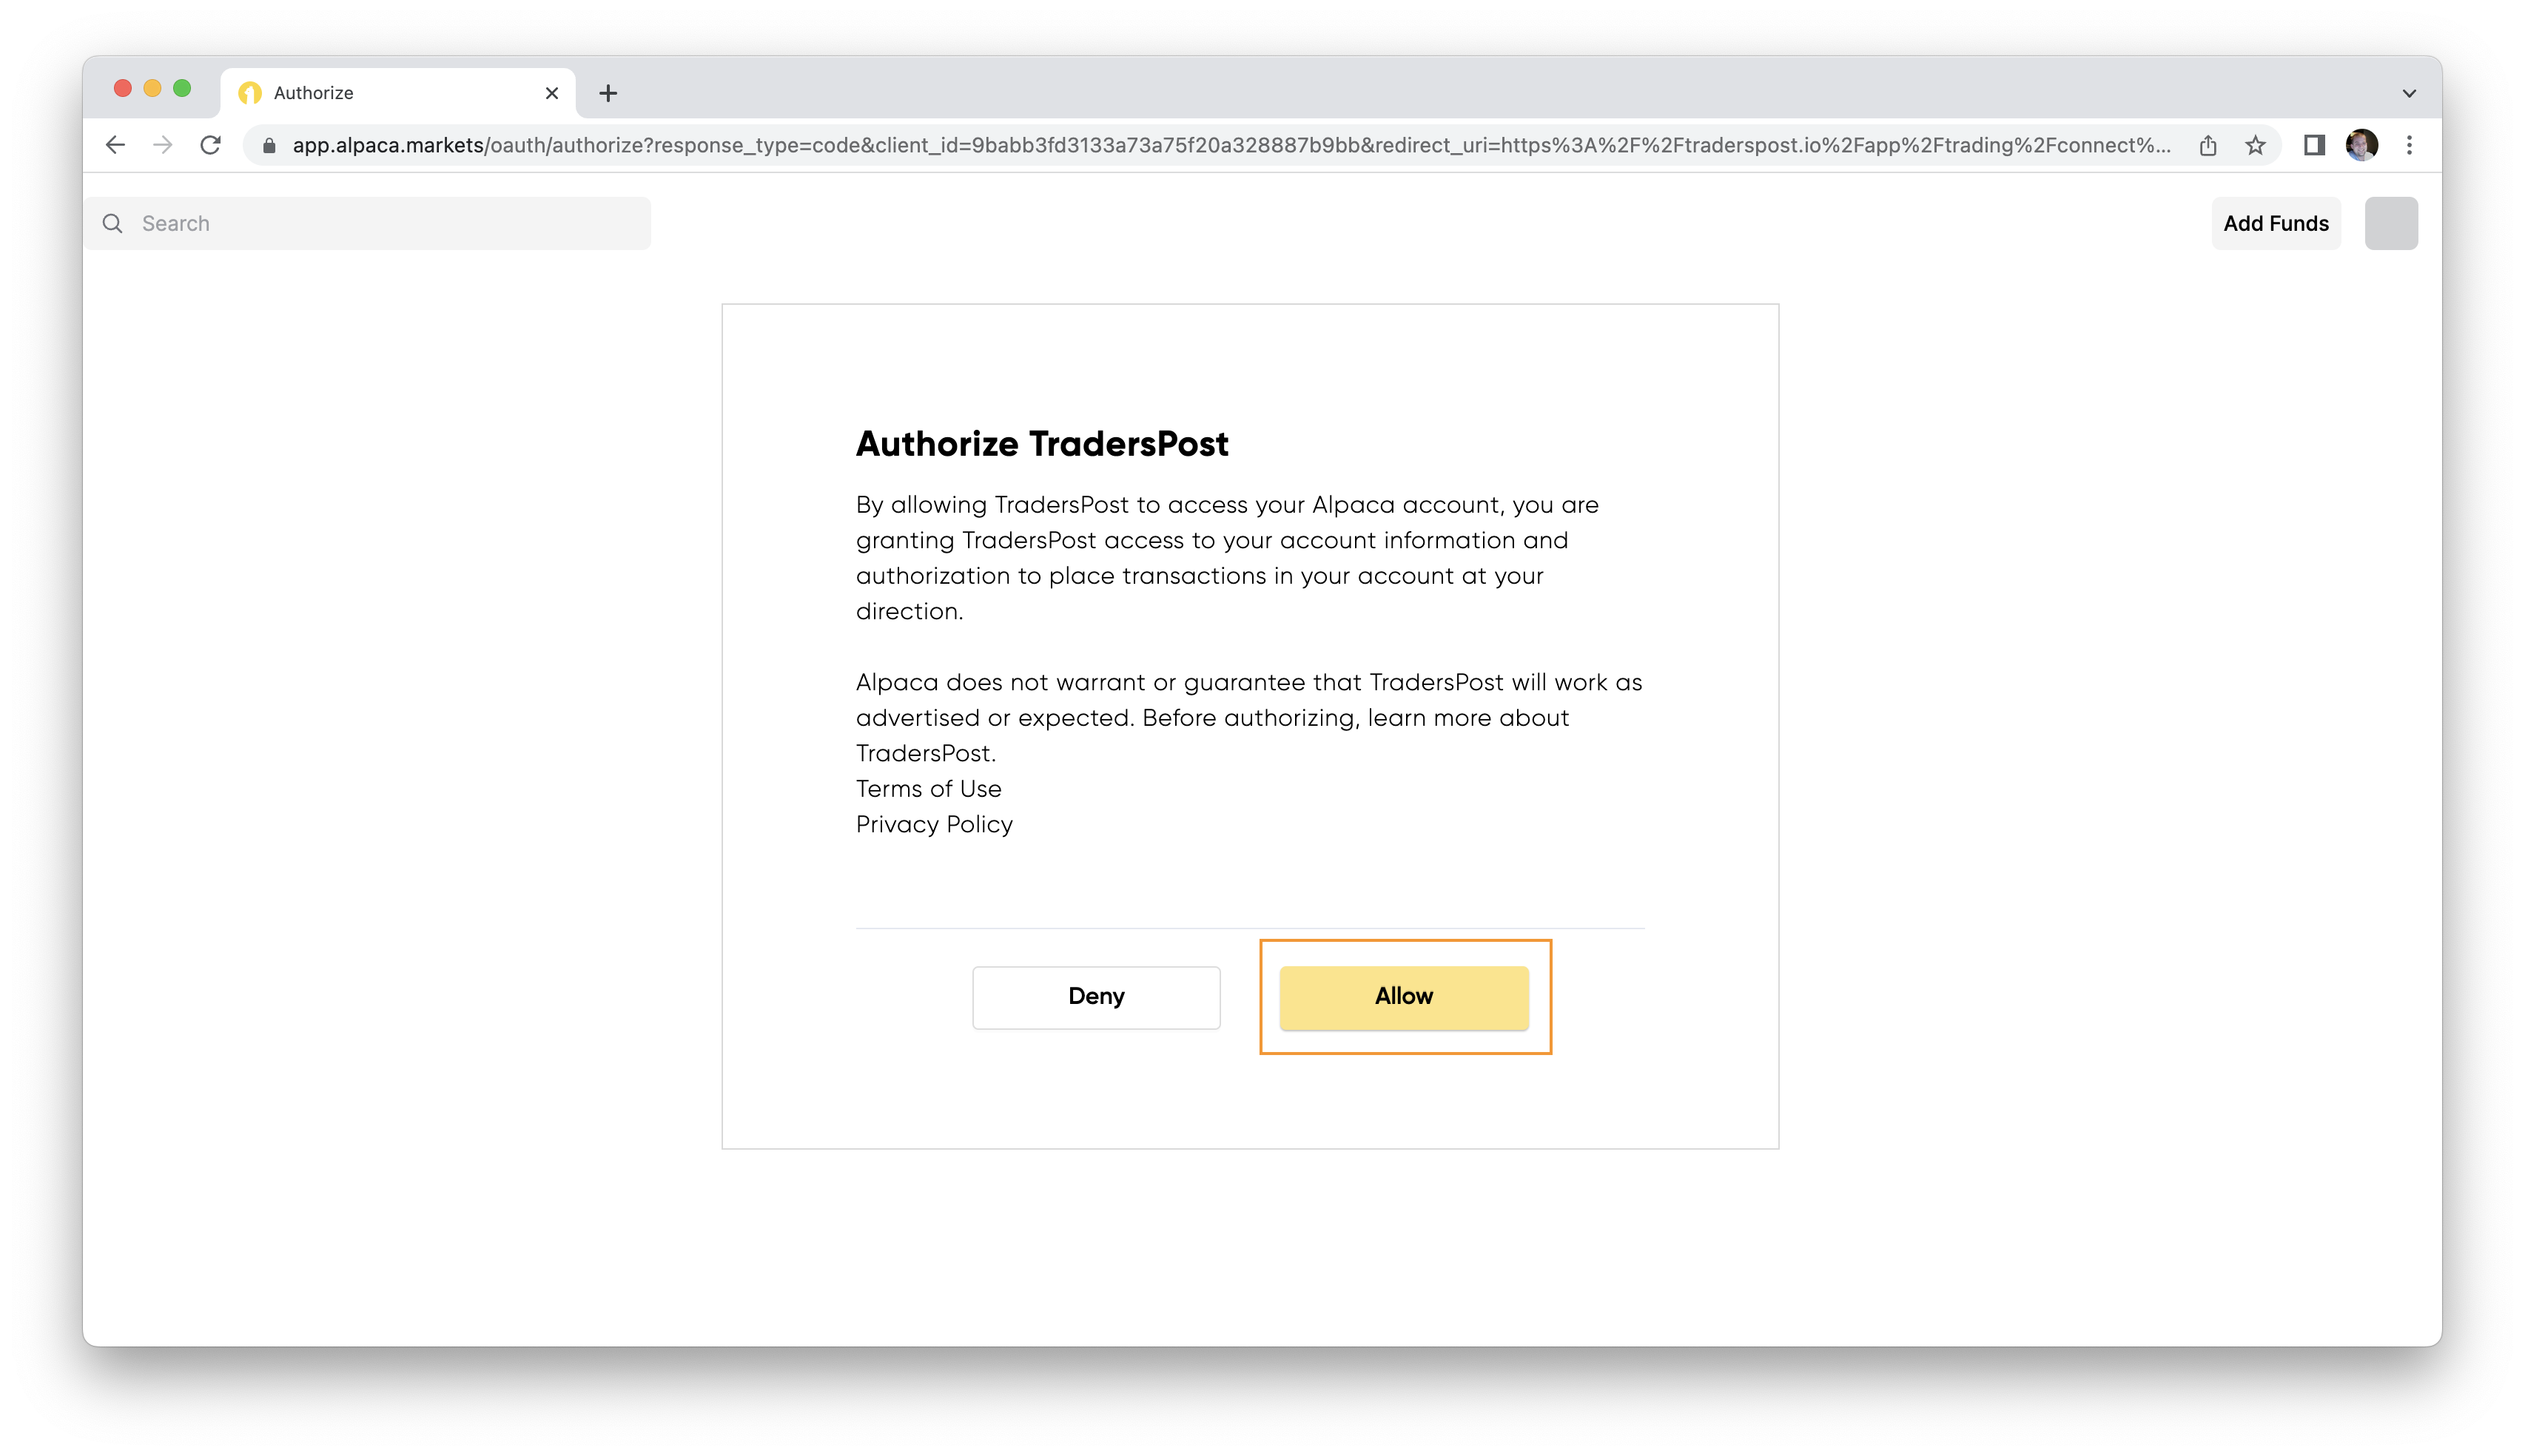Select the Authorize tab
This screenshot has height=1456, width=2525.
pos(398,93)
